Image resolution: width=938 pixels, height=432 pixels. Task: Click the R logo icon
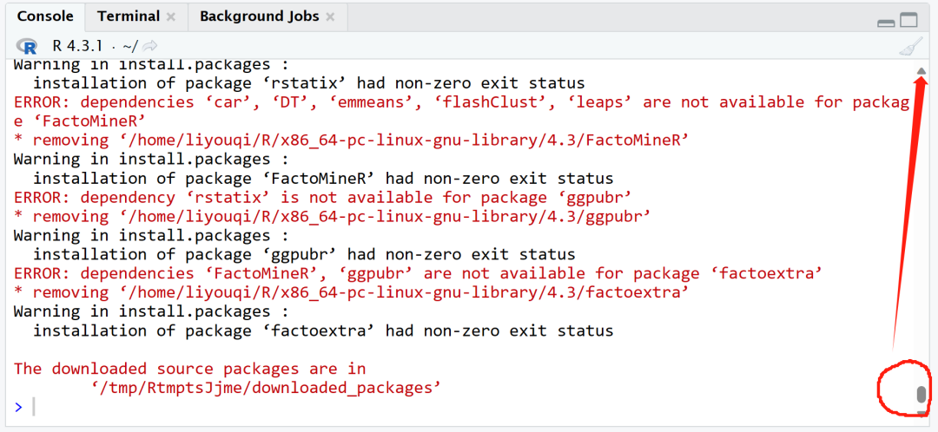[x=28, y=46]
